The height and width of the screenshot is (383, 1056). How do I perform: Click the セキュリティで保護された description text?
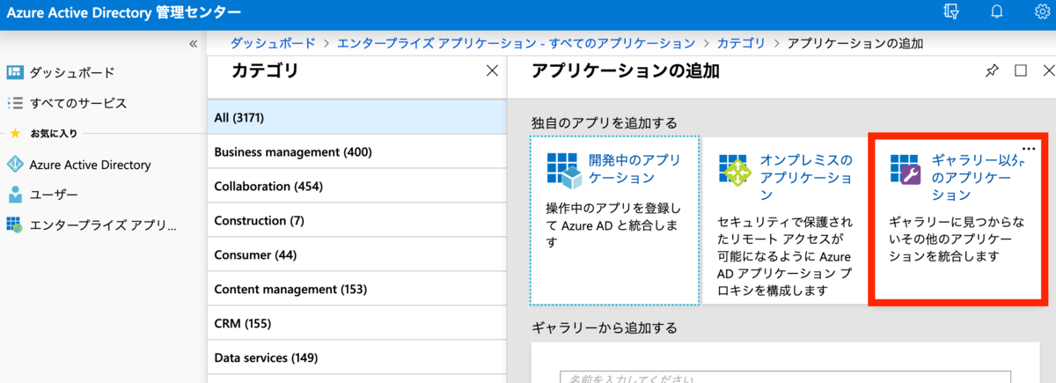(786, 258)
